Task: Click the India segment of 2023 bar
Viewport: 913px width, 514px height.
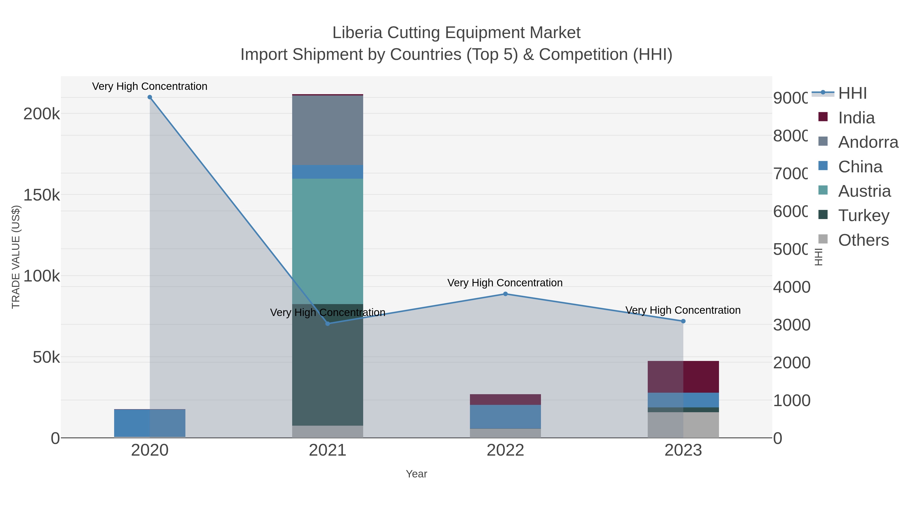Action: 683,377
